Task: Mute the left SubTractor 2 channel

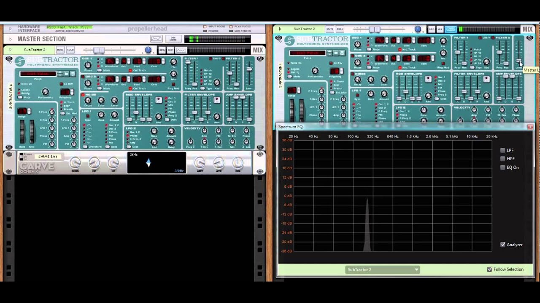Action: click(x=60, y=50)
